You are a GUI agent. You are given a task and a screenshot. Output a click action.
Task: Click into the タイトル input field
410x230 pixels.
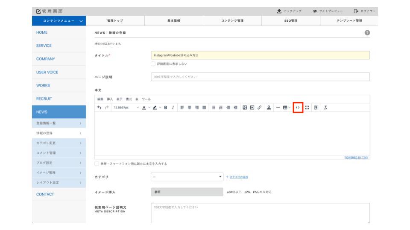(x=260, y=55)
